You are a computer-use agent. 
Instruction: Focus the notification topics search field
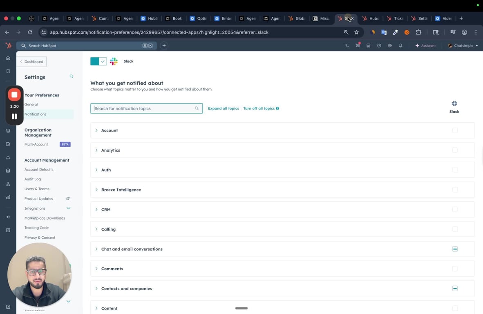[x=146, y=108]
